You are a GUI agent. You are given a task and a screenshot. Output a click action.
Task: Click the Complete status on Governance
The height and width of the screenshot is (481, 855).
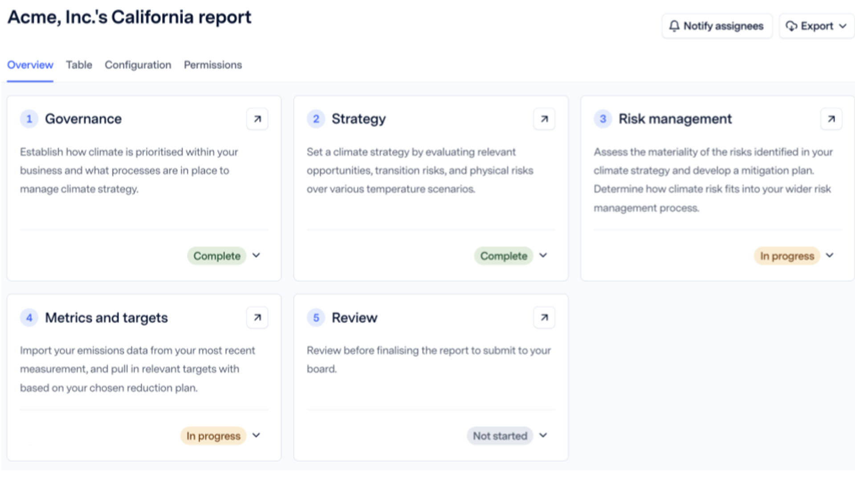(x=217, y=256)
